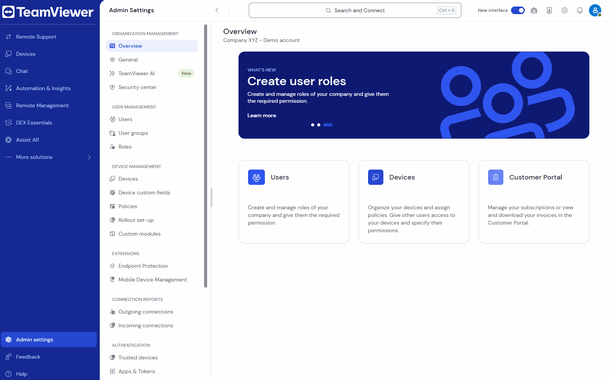Click the New badge beside TeamViewer AI
This screenshot has height=380, width=610.
point(187,73)
